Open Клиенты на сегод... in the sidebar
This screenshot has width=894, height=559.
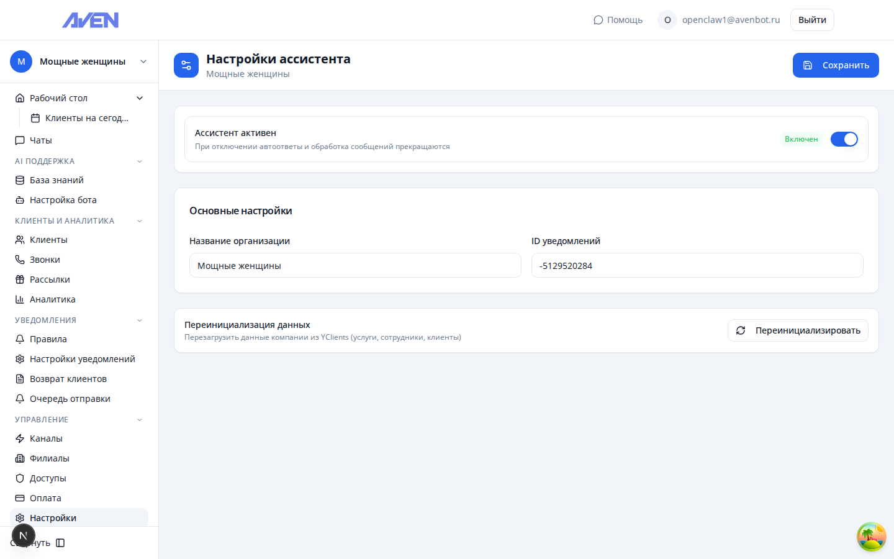point(87,117)
